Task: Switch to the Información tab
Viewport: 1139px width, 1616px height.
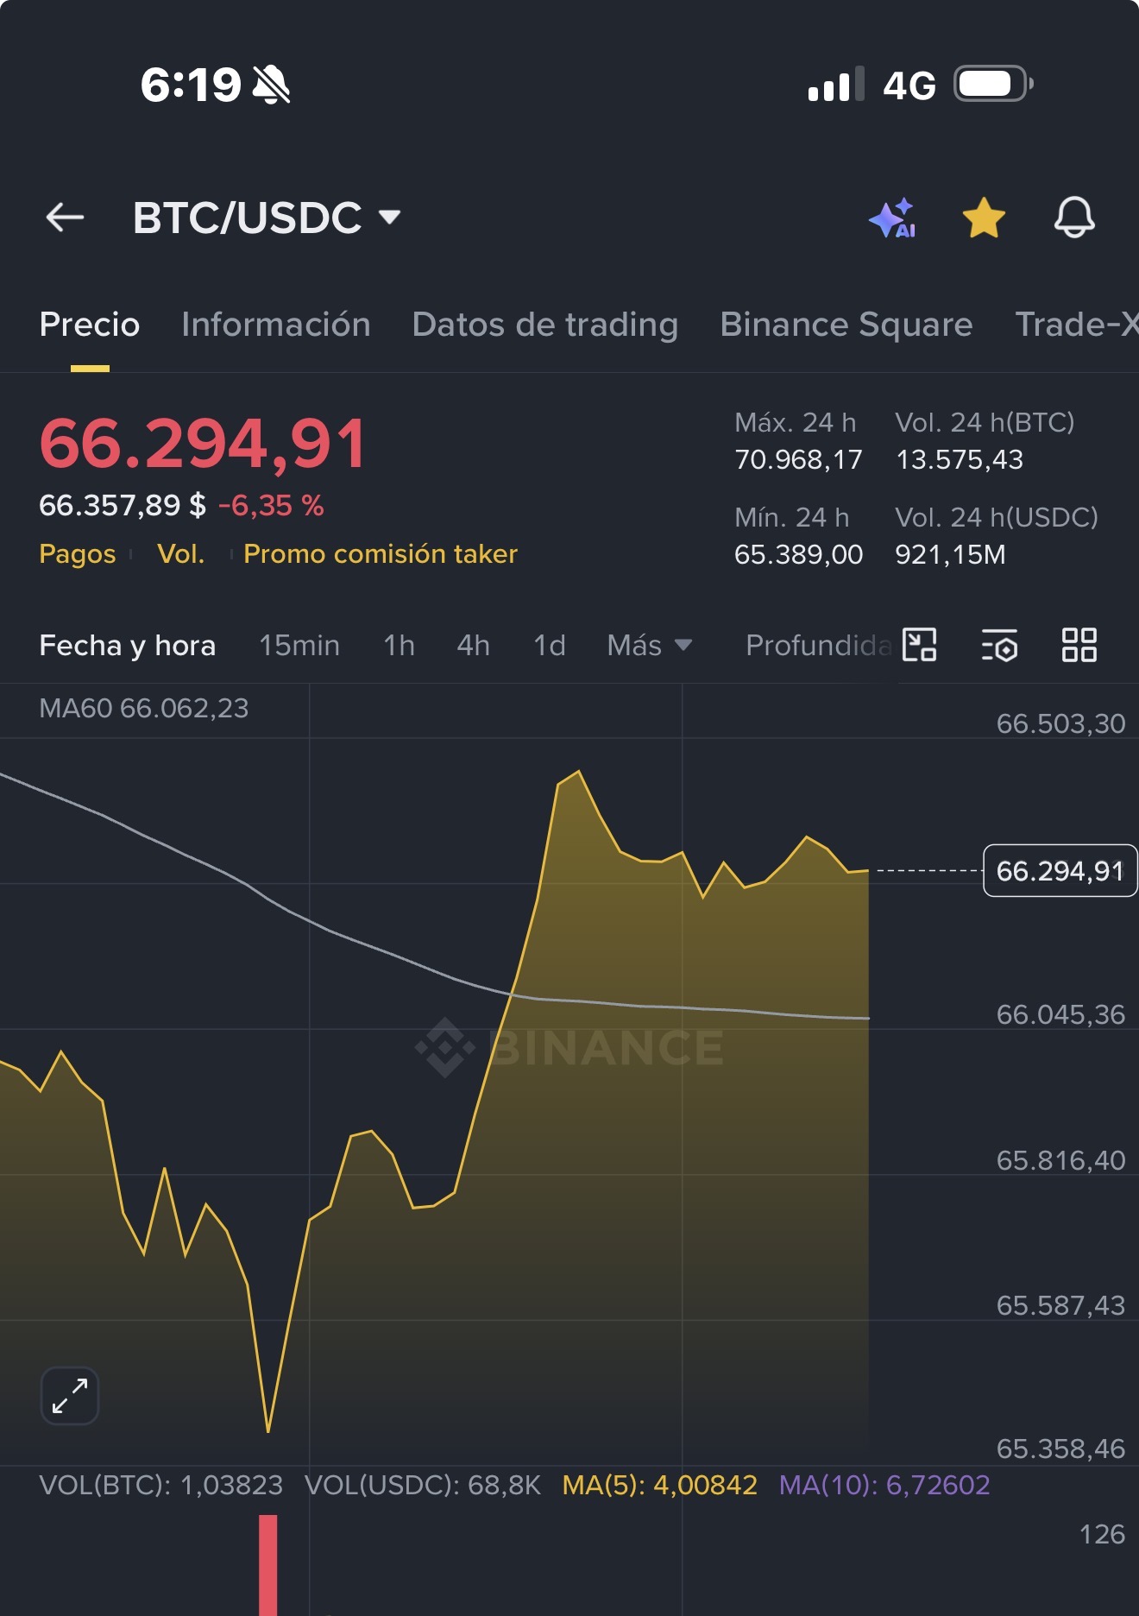Action: [x=276, y=325]
